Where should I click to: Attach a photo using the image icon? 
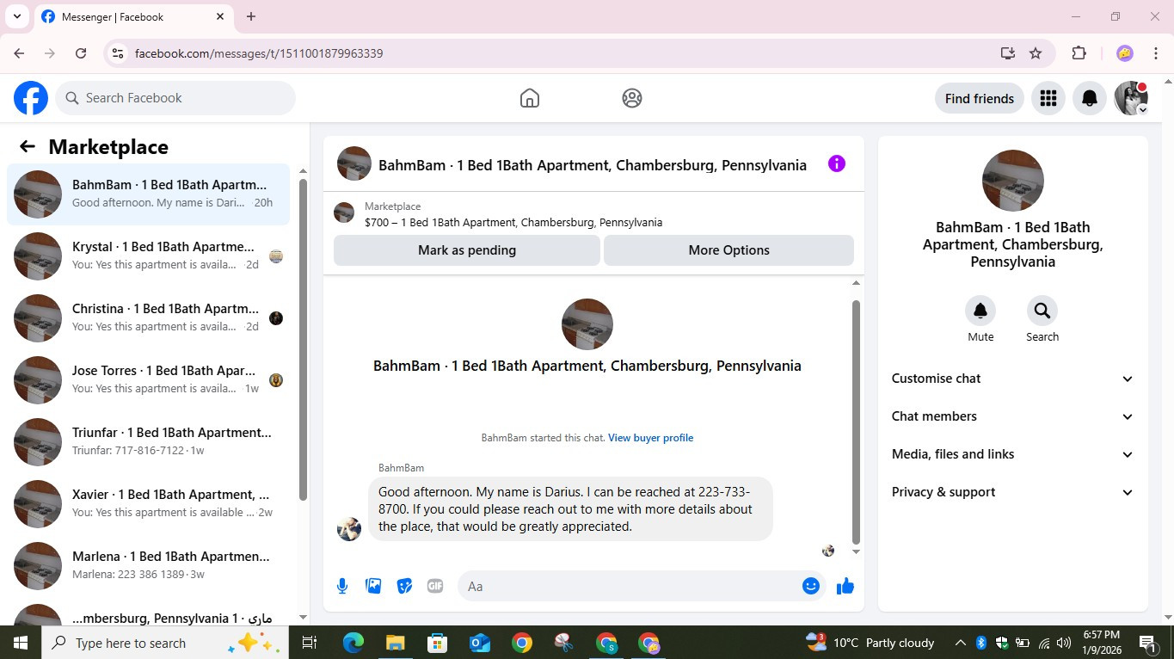[373, 586]
